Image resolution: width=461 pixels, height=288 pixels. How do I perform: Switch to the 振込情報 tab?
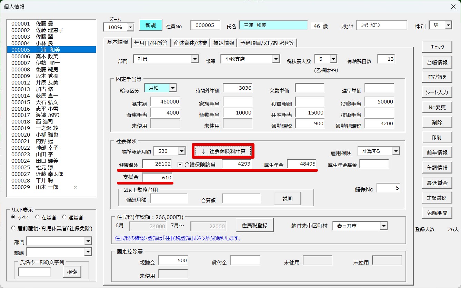[x=224, y=43]
